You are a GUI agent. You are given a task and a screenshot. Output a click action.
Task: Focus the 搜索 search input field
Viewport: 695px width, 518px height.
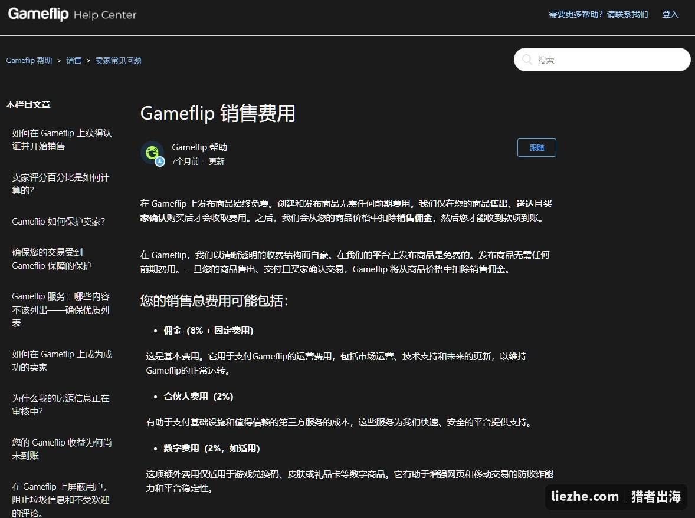click(602, 60)
